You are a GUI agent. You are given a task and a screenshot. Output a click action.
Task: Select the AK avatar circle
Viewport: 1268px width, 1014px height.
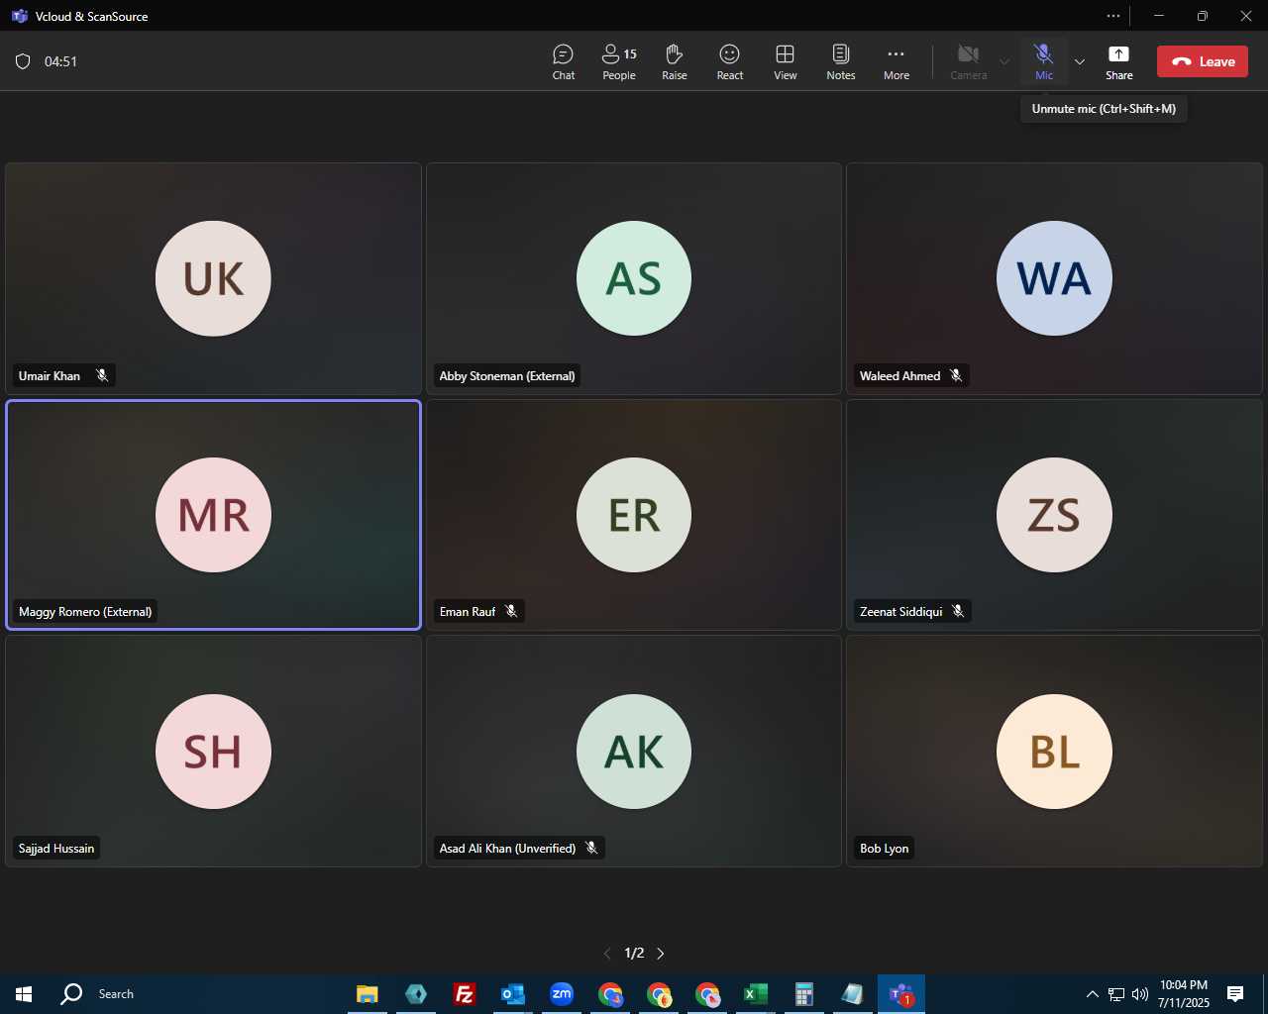634,752
